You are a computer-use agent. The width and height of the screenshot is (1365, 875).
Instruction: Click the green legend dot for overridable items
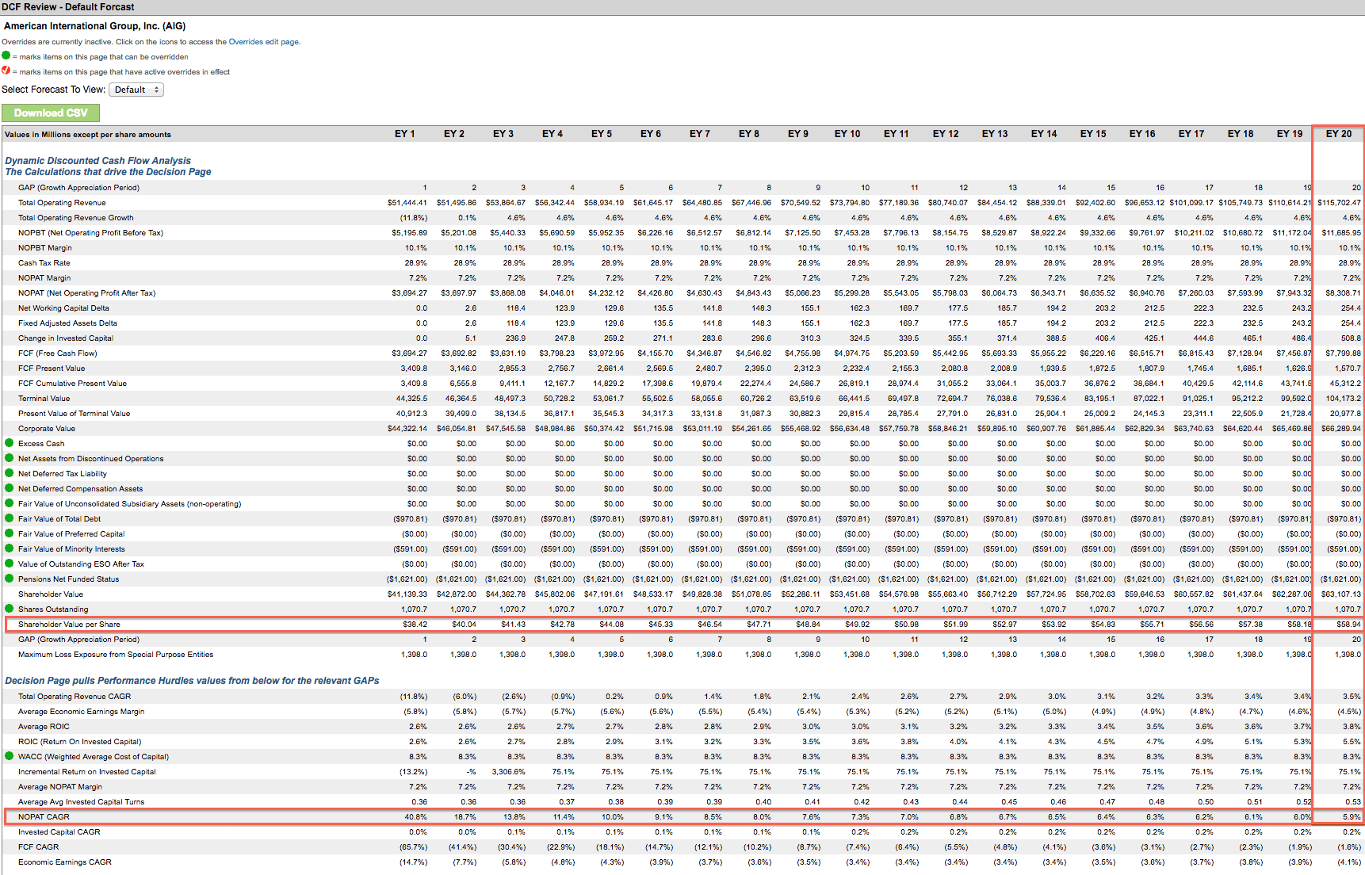click(6, 55)
